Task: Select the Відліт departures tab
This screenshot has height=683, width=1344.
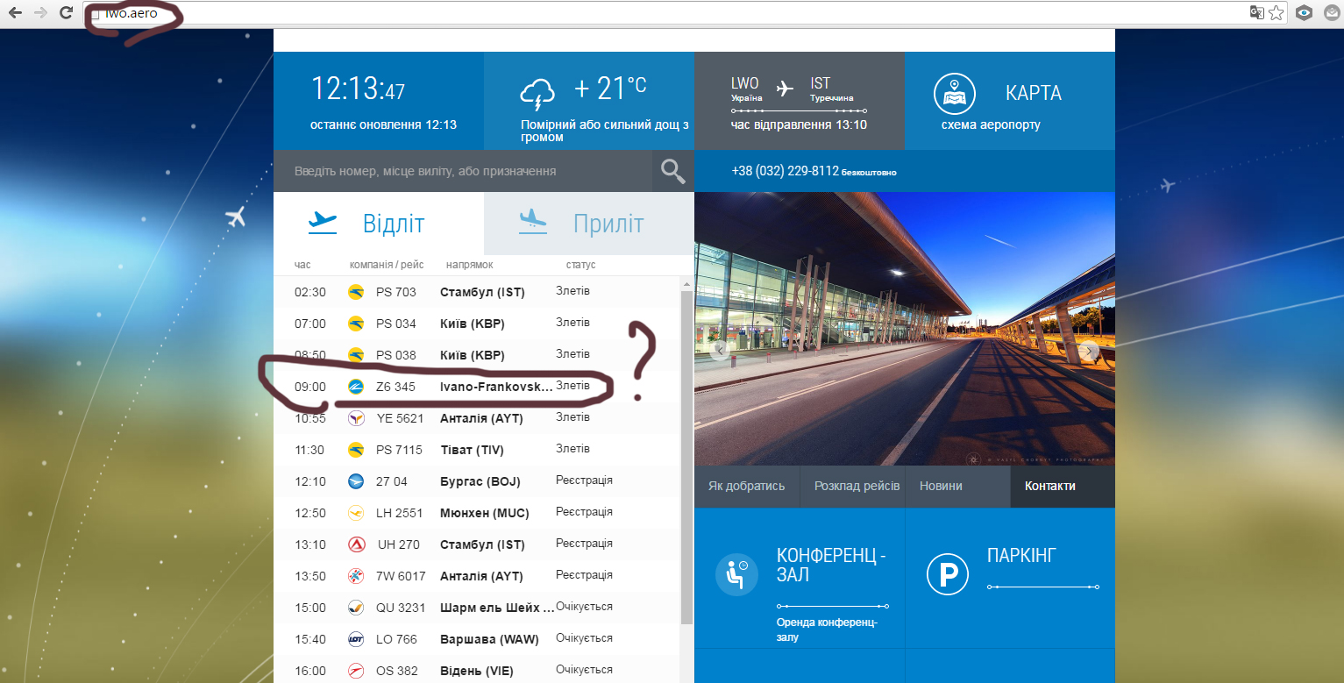Action: click(x=378, y=224)
